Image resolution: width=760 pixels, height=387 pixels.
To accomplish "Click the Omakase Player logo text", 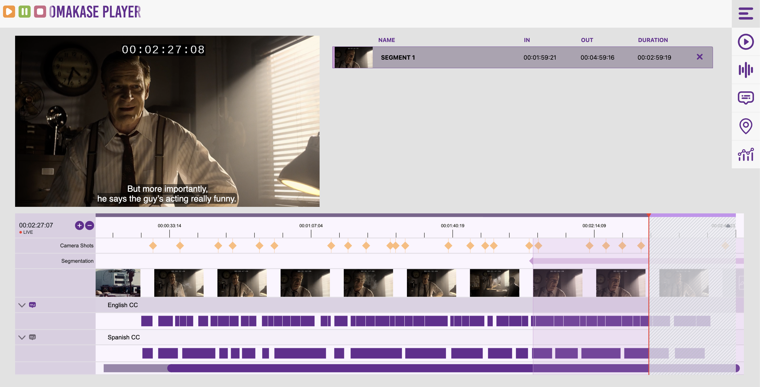I will coord(95,12).
